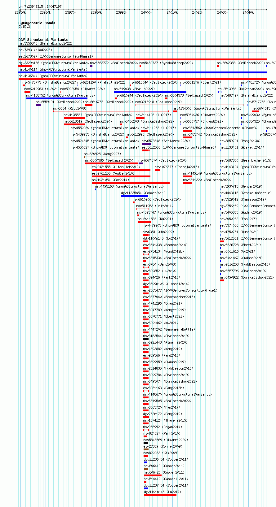
Task: Click nsv6563772 (Sedlazeck2020) label
Action: [114, 63]
